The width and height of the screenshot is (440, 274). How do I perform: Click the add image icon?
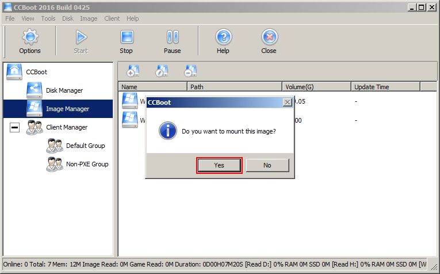[x=133, y=71]
